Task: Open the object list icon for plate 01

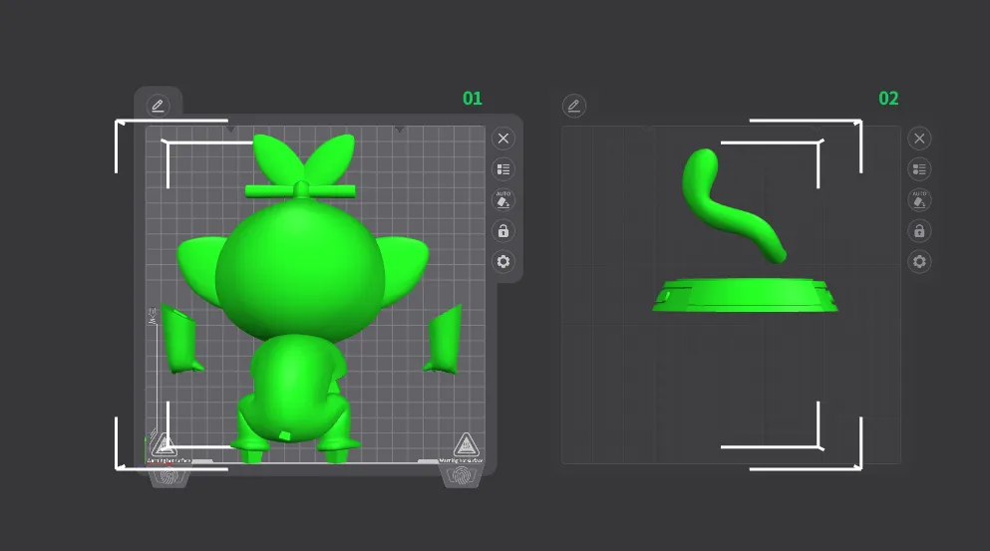Action: point(503,169)
